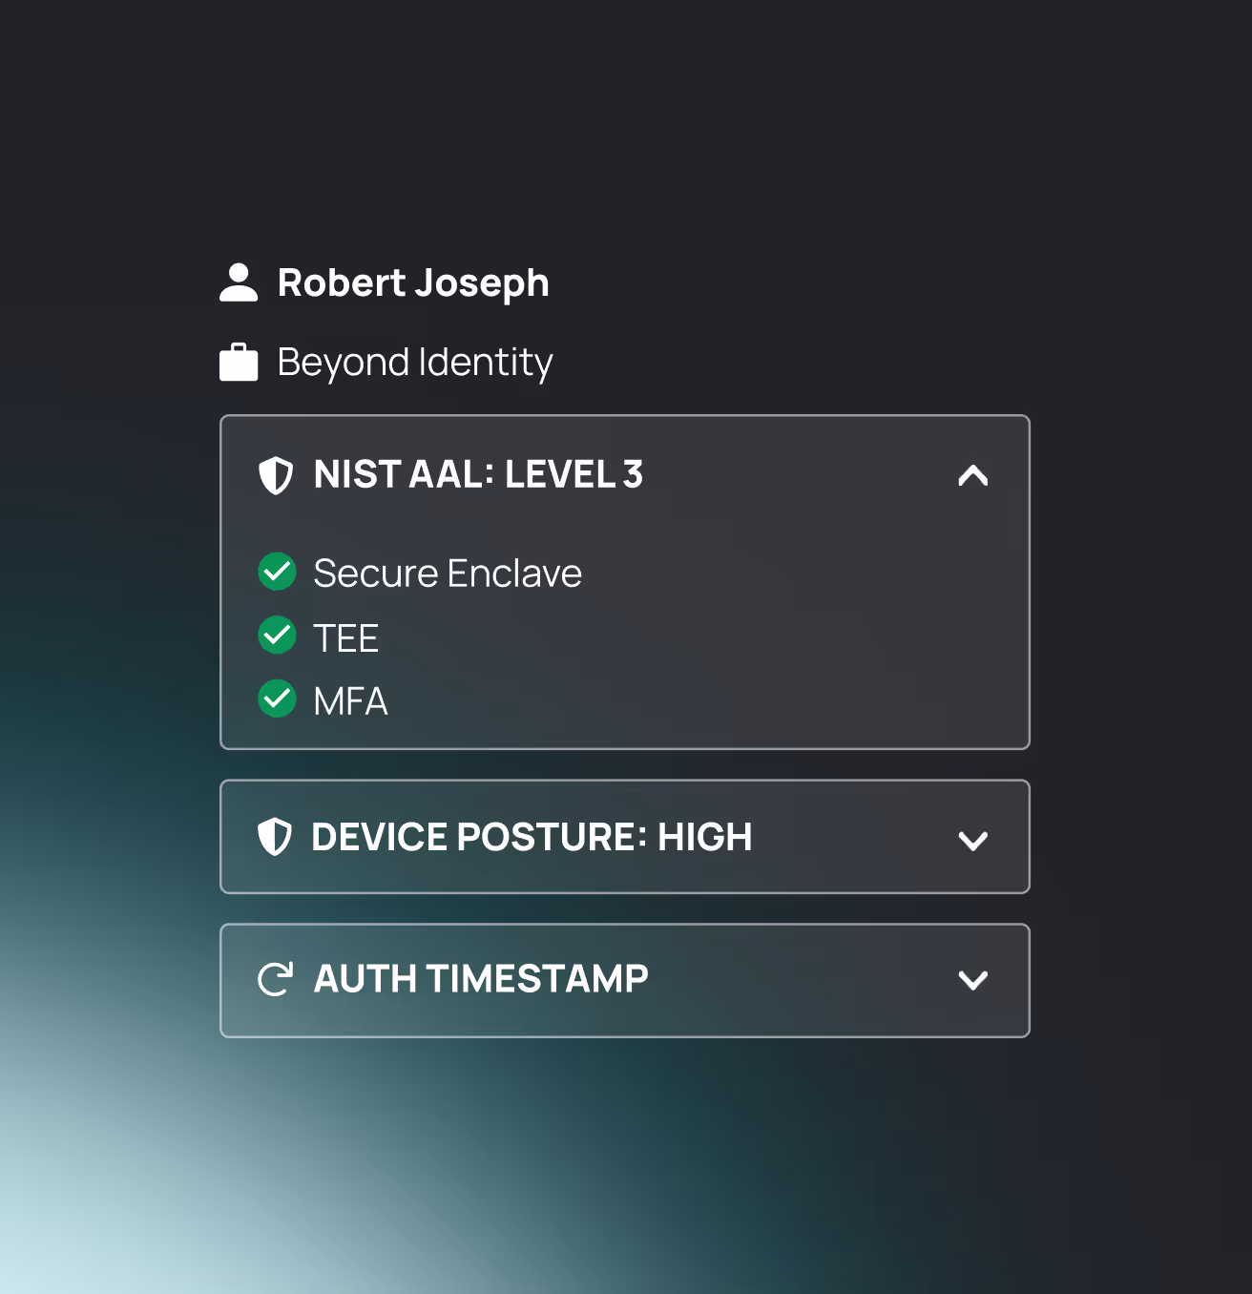Click the briefcase icon beside Beyond Identity
This screenshot has width=1252, height=1294.
click(239, 363)
